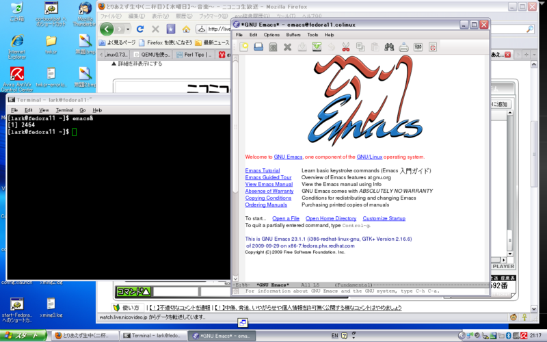Click the New file icon in Emacs toolbar
The width and height of the screenshot is (547, 342).
pyautogui.click(x=243, y=47)
